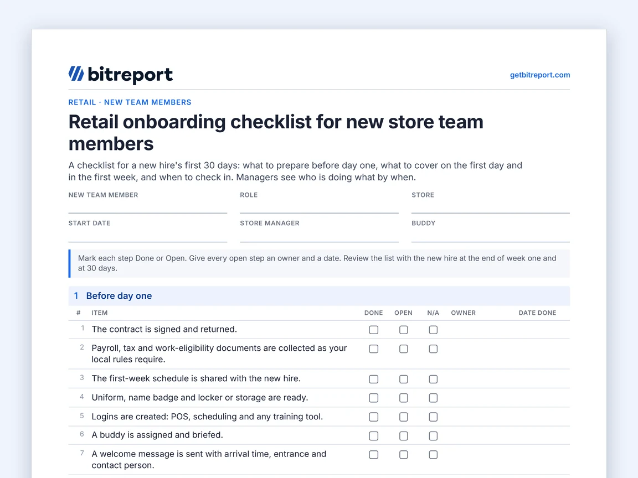This screenshot has height=478, width=638.
Task: Click the 'Before day one' section header
Action: tap(319, 296)
